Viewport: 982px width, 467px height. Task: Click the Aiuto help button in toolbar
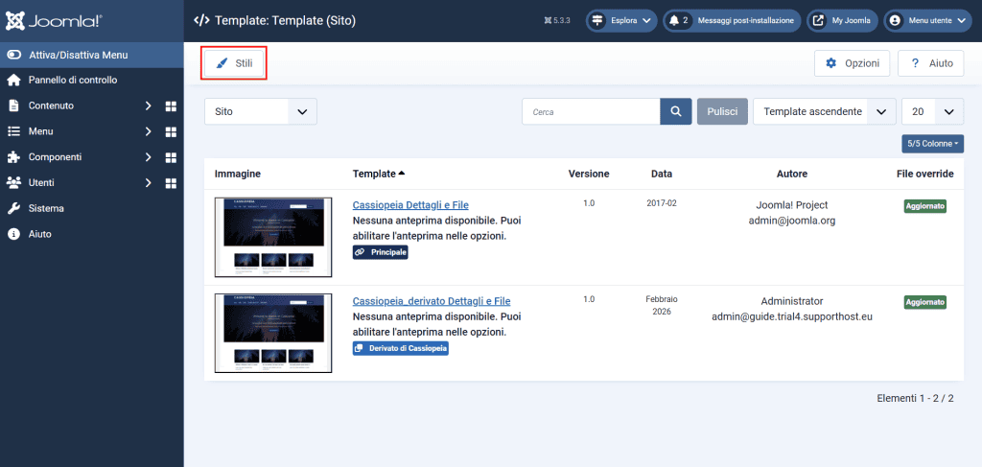coord(930,63)
